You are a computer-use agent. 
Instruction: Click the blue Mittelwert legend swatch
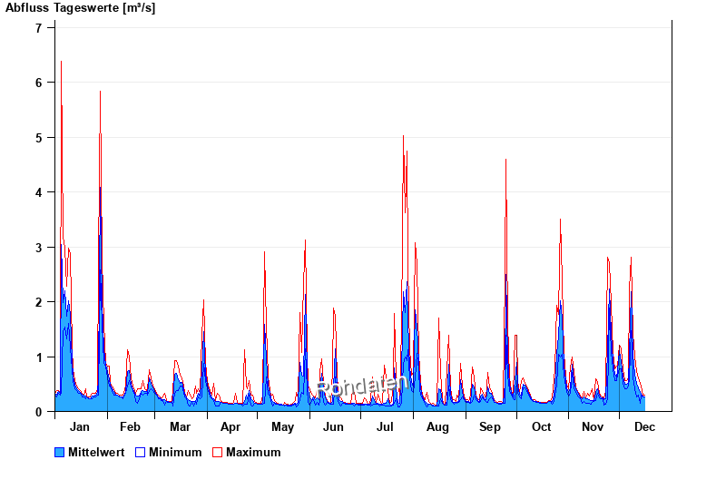point(60,452)
